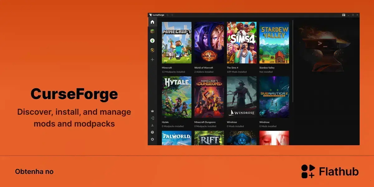374x187 pixels.
Task: Click the forward arrow in the title bar
Action: [x=172, y=15]
